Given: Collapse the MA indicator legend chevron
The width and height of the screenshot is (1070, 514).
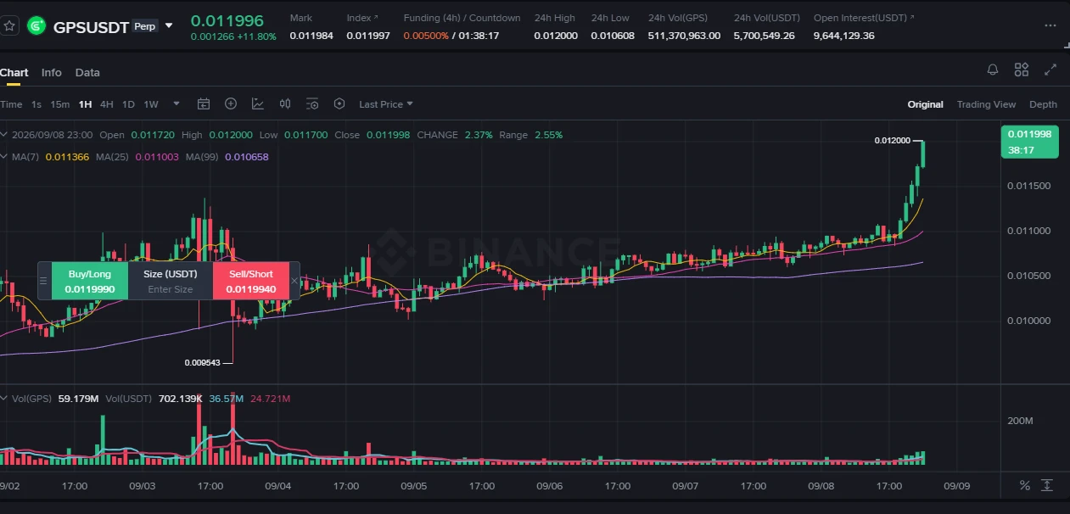Looking at the screenshot, I should pos(4,157).
